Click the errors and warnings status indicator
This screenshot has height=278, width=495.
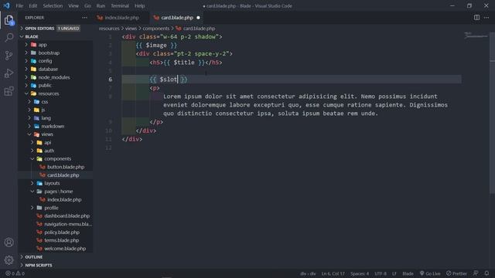click(15, 273)
